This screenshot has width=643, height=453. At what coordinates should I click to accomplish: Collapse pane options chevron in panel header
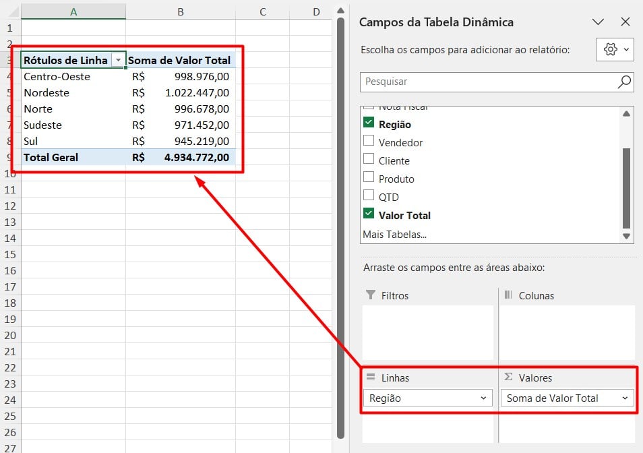tap(599, 22)
